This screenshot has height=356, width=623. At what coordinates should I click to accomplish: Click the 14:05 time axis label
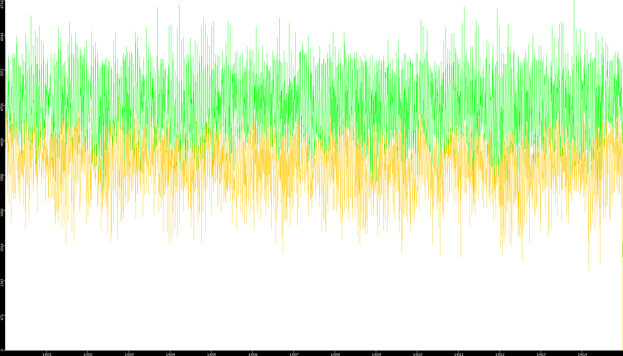click(211, 354)
